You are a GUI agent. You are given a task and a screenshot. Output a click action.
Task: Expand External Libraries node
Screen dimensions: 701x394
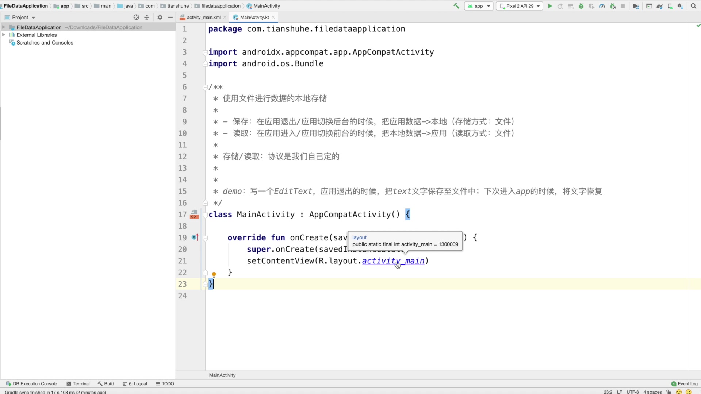click(x=4, y=35)
